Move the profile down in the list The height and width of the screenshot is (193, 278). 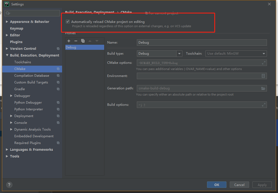[x=97, y=41]
